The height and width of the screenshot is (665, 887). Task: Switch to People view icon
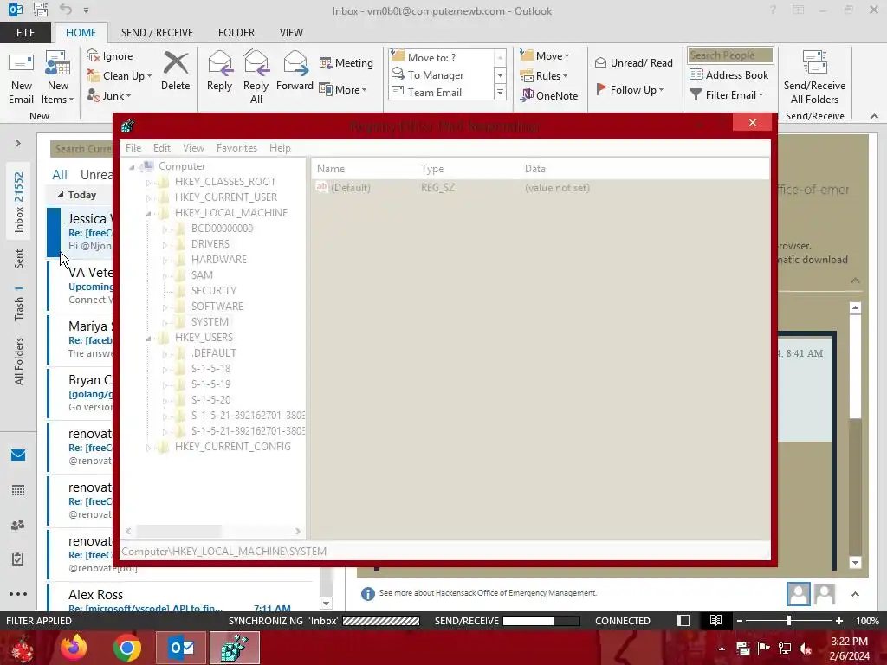18,525
